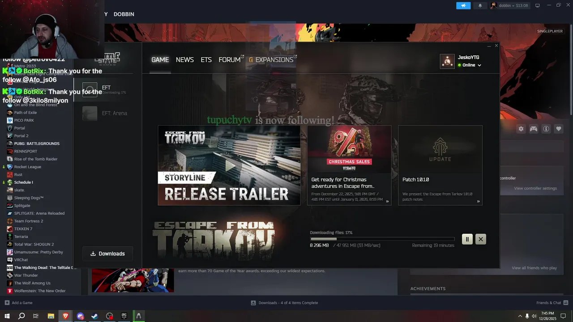The height and width of the screenshot is (322, 573).
Task: Select War Thunder in Steam library
Action: click(x=26, y=275)
